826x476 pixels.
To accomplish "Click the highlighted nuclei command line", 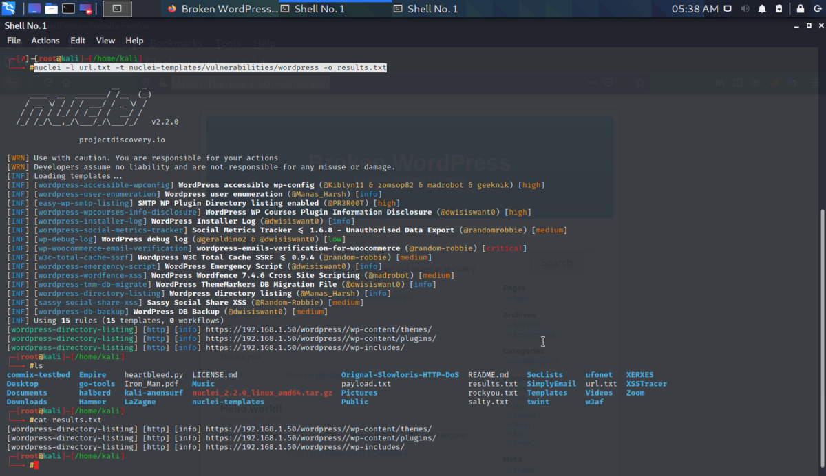I will [211, 68].
